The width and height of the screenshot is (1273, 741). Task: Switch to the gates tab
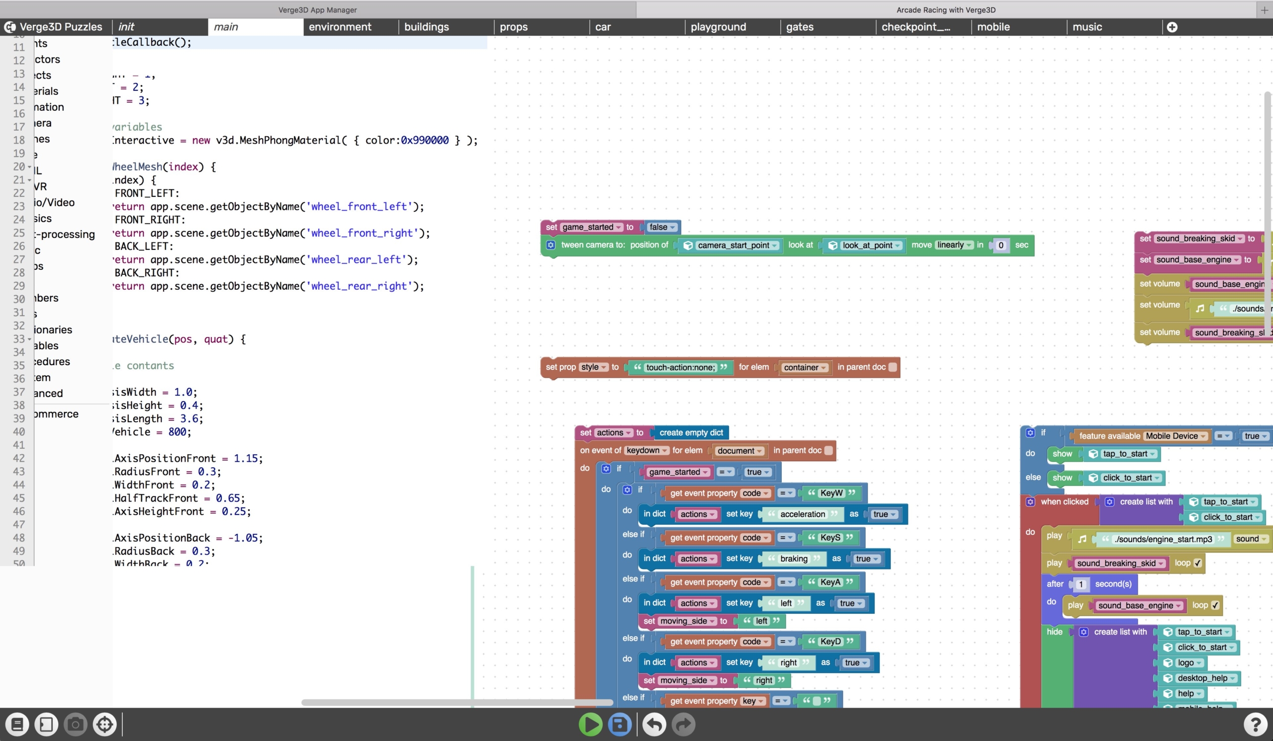click(828, 27)
